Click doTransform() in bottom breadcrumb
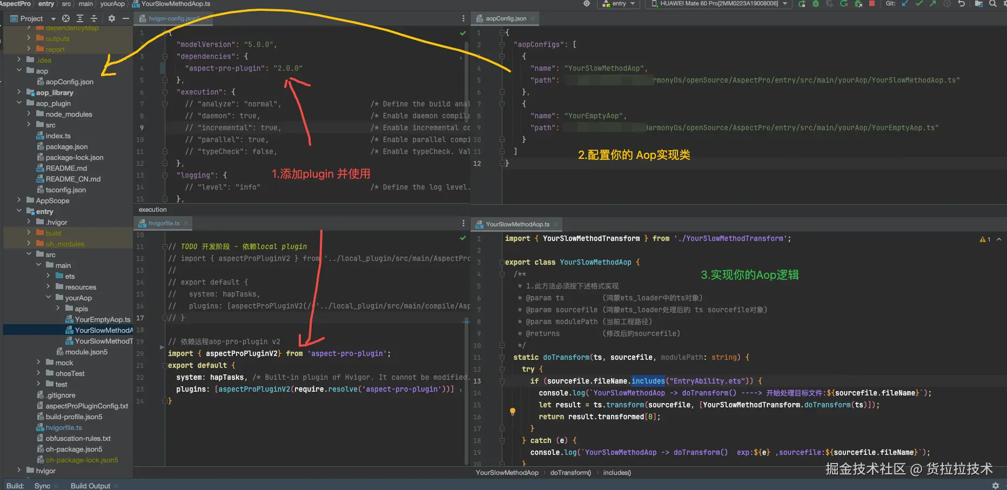 [x=570, y=473]
